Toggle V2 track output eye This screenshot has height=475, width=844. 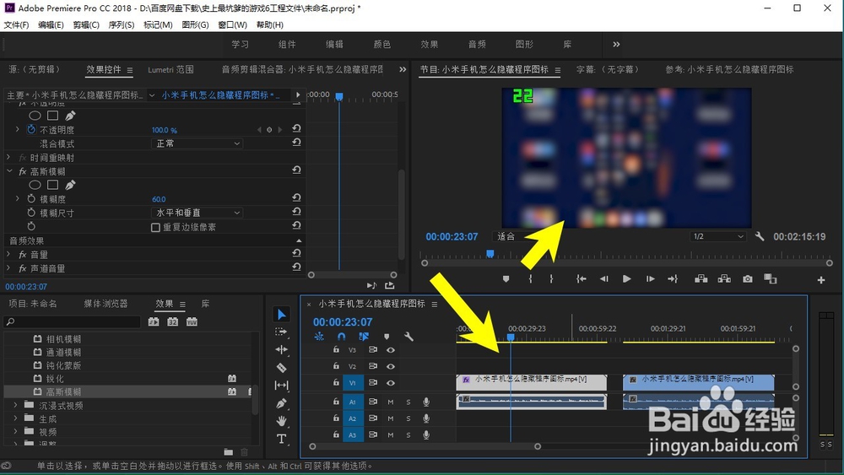pyautogui.click(x=391, y=366)
